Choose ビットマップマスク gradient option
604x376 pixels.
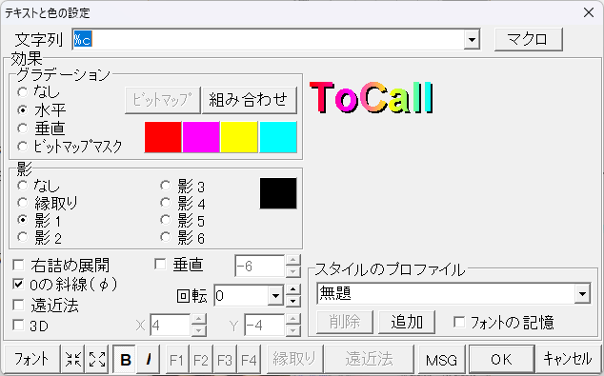click(23, 147)
